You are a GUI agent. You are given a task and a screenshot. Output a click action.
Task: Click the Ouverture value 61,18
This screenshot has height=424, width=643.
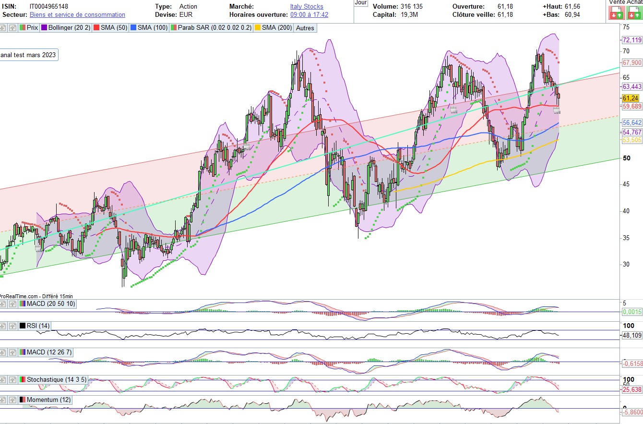pyautogui.click(x=505, y=7)
